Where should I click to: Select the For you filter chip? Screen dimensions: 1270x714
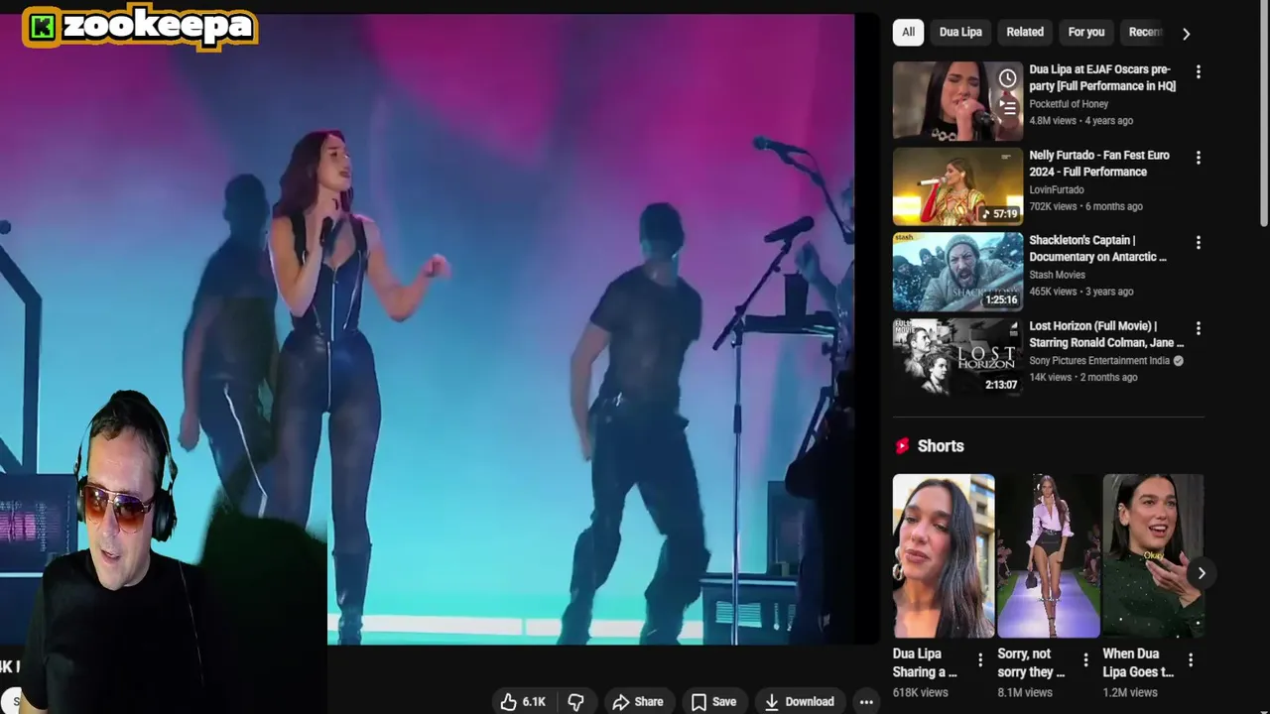click(x=1085, y=32)
